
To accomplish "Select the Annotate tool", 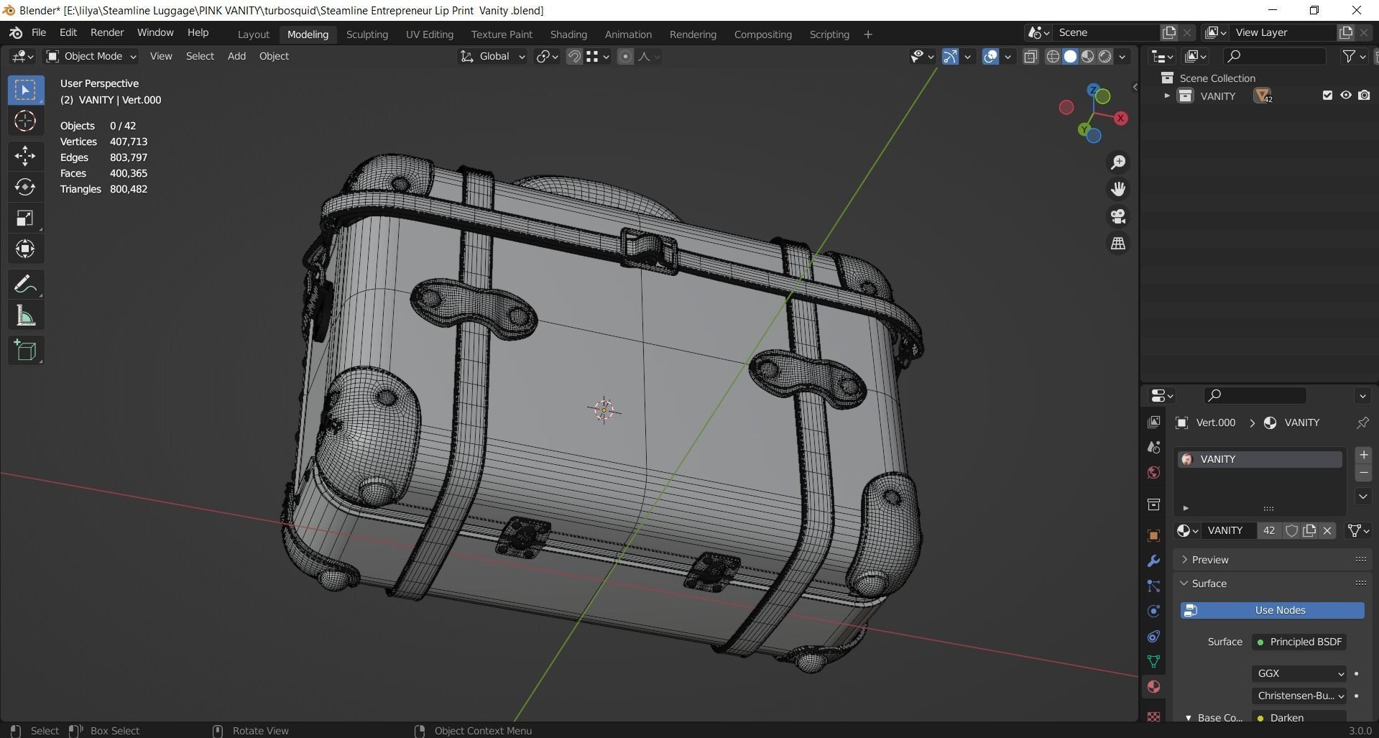I will (x=25, y=285).
